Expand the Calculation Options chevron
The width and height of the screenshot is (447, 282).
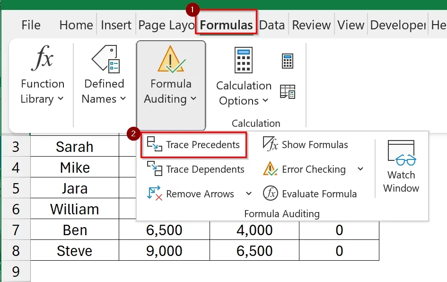265,100
